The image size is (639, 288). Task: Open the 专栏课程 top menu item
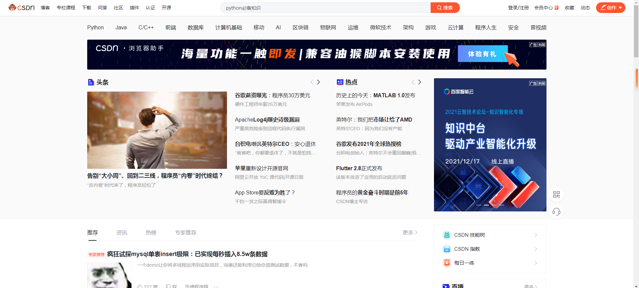point(66,8)
